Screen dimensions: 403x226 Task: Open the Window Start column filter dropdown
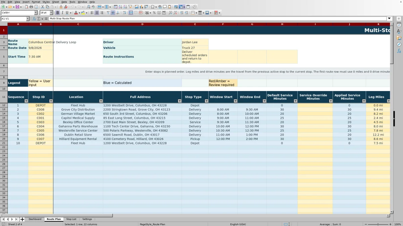coord(235,101)
